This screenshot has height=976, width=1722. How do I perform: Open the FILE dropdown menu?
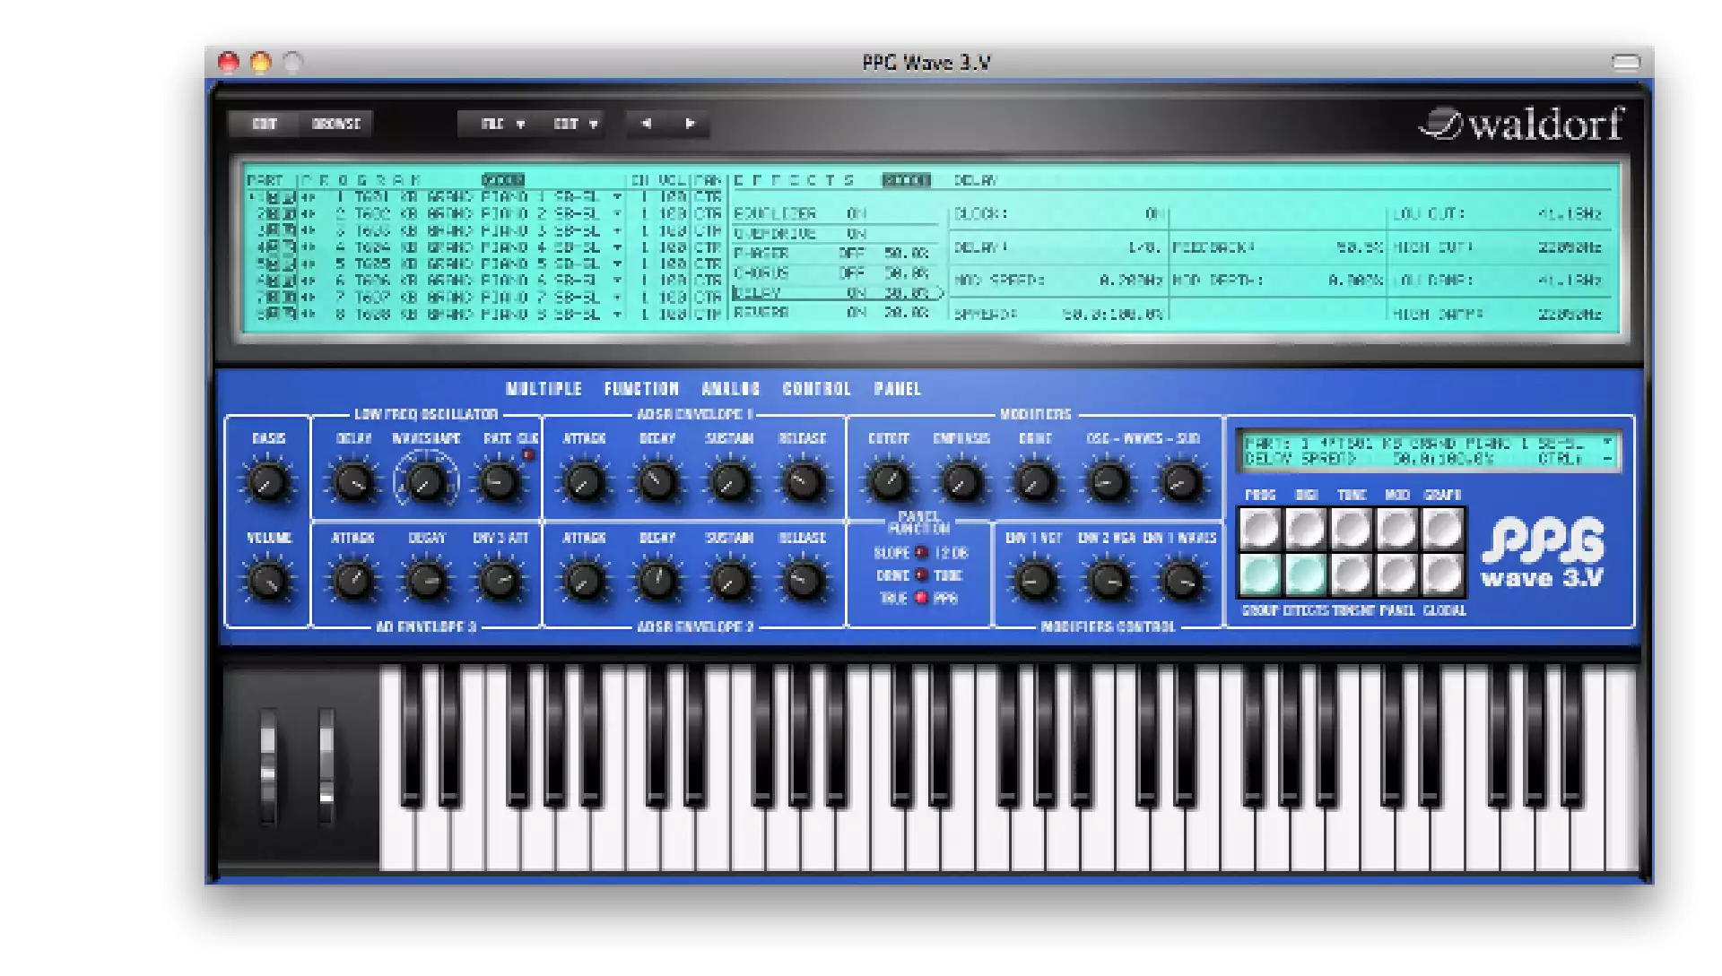point(502,124)
